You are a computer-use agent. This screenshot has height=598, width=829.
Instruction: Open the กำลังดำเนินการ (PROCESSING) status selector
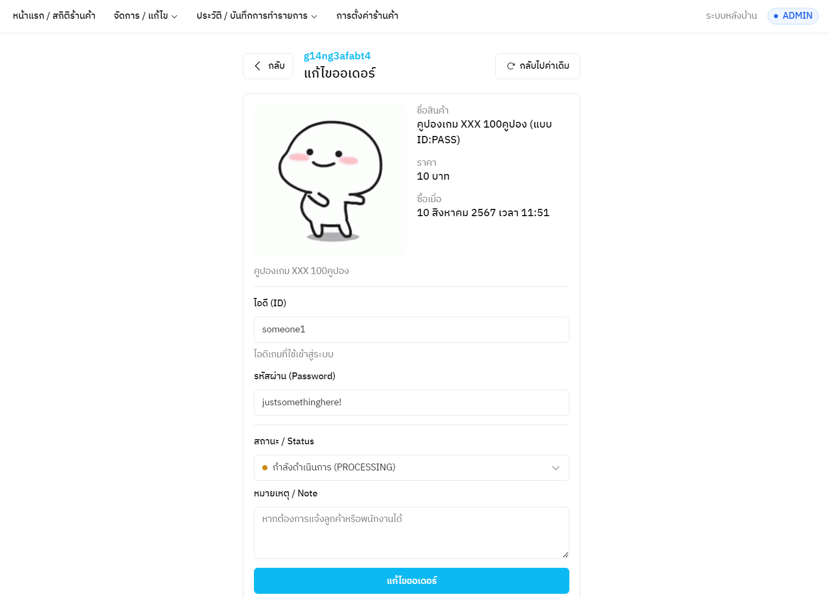(x=411, y=468)
